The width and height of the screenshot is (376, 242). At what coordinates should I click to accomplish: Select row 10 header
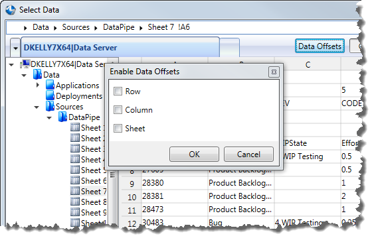[132, 197]
